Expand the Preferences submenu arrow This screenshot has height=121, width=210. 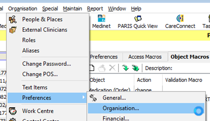[x=84, y=97]
